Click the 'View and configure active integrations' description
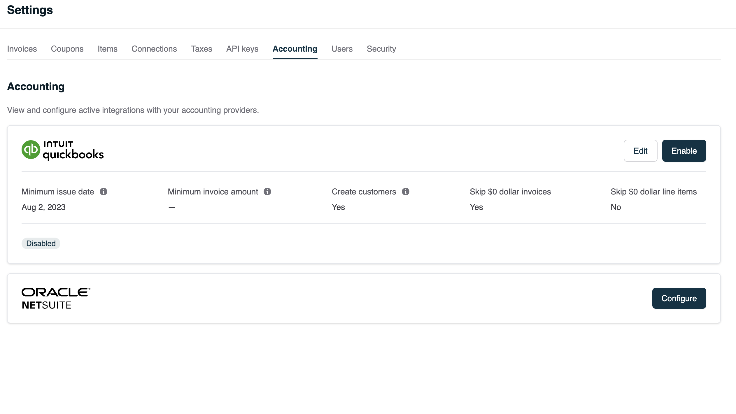 click(133, 110)
